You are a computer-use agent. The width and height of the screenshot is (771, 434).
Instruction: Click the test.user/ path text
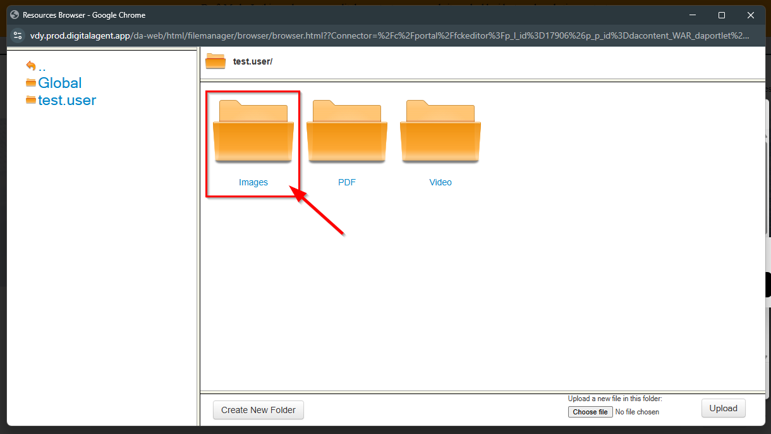pos(253,61)
